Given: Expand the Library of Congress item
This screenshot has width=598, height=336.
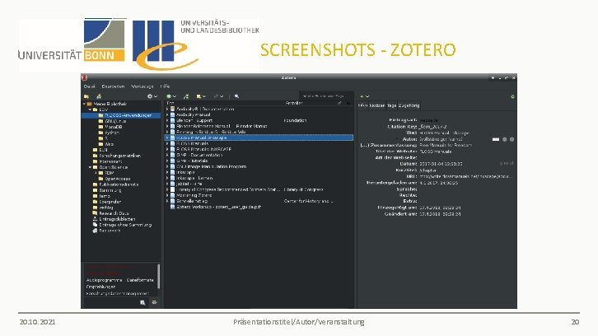Looking at the screenshot, I should (x=167, y=189).
